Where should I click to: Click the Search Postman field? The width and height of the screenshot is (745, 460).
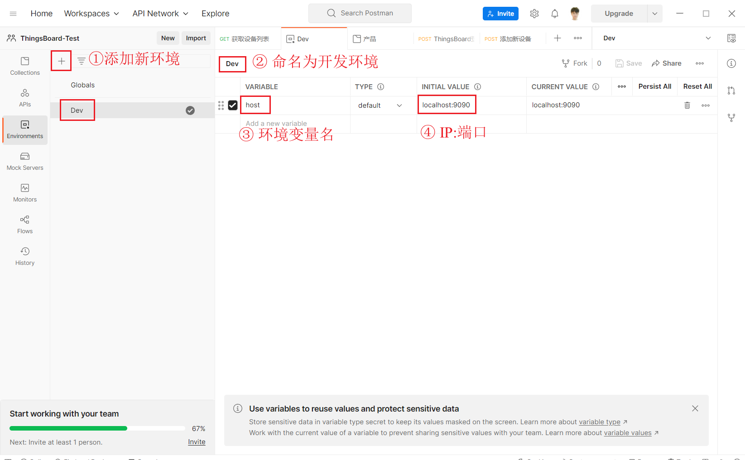coord(360,13)
